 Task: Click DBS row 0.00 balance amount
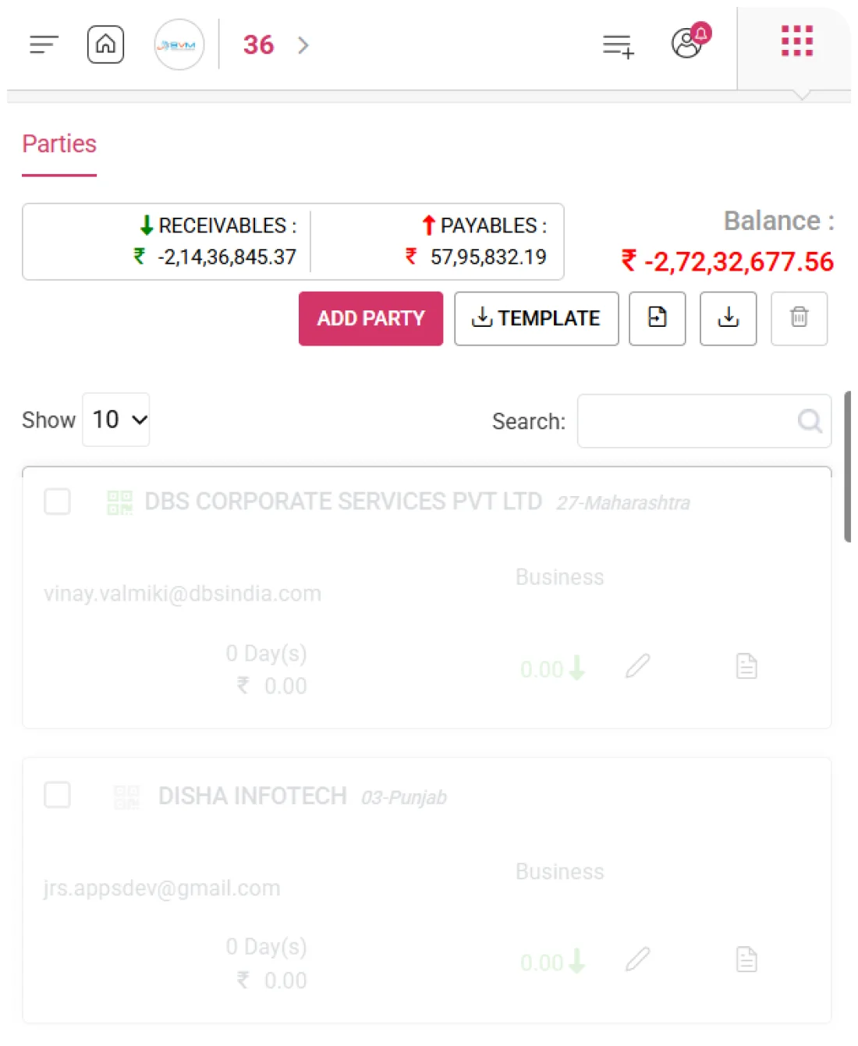[x=542, y=669]
